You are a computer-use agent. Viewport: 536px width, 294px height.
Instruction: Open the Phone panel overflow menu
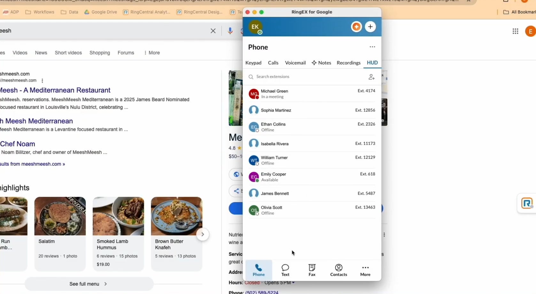(x=372, y=47)
